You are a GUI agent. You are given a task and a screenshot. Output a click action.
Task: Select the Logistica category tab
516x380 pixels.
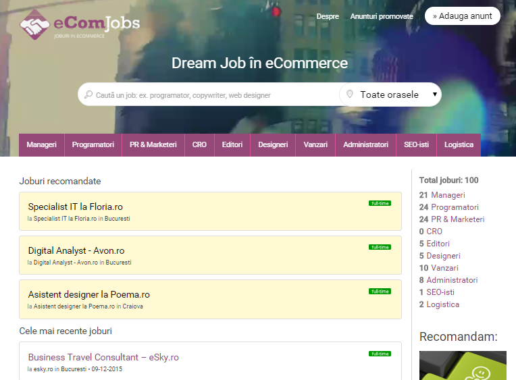pos(459,144)
